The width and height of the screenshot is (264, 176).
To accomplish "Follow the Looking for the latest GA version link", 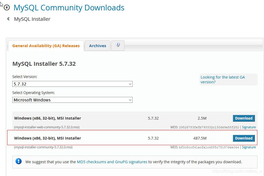I will point(223,80).
